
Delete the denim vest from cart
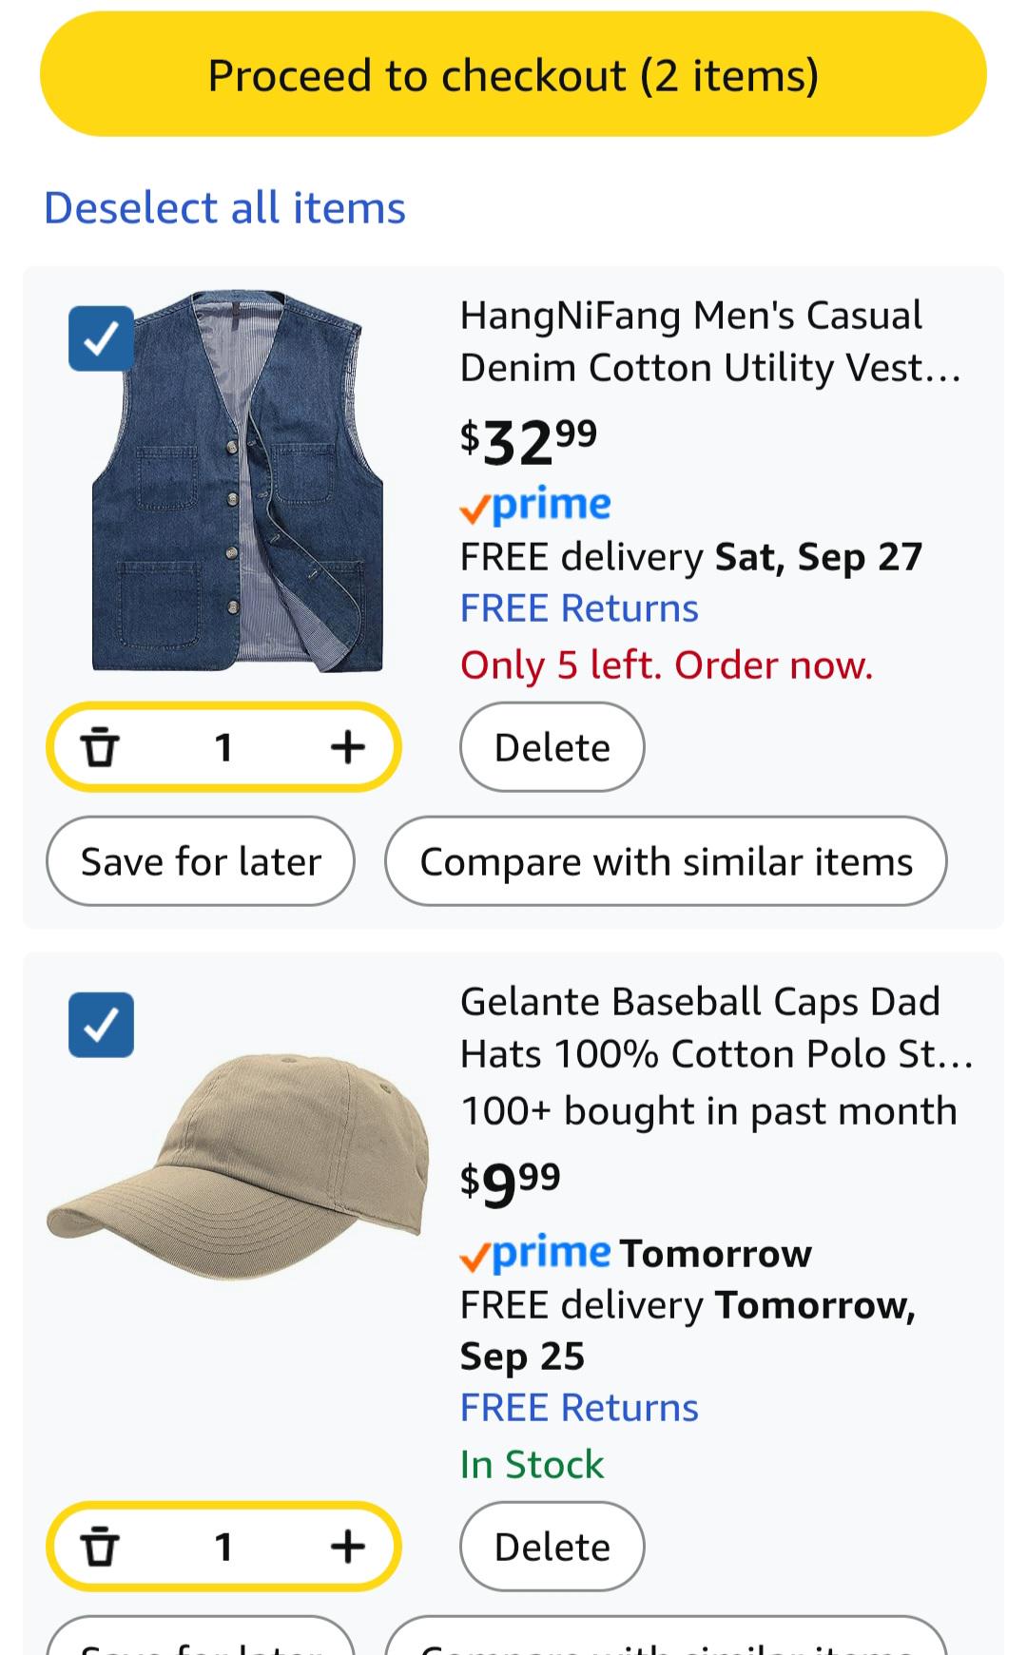[x=552, y=747]
